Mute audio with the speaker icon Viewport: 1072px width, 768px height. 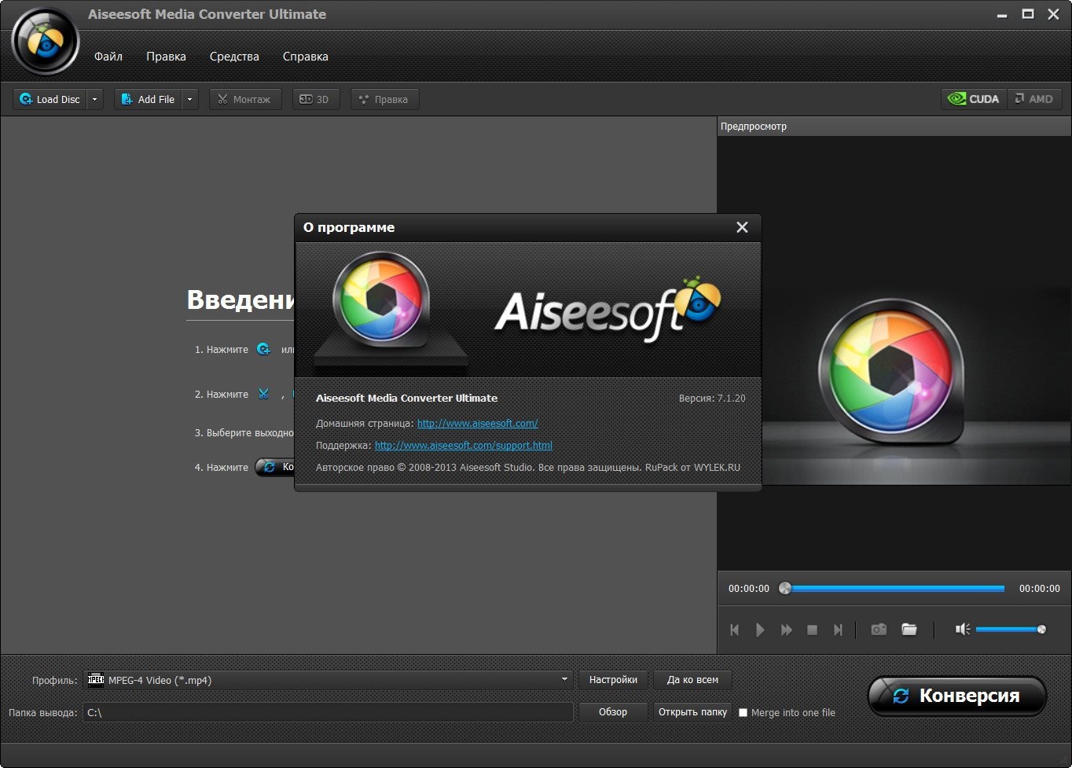click(962, 630)
